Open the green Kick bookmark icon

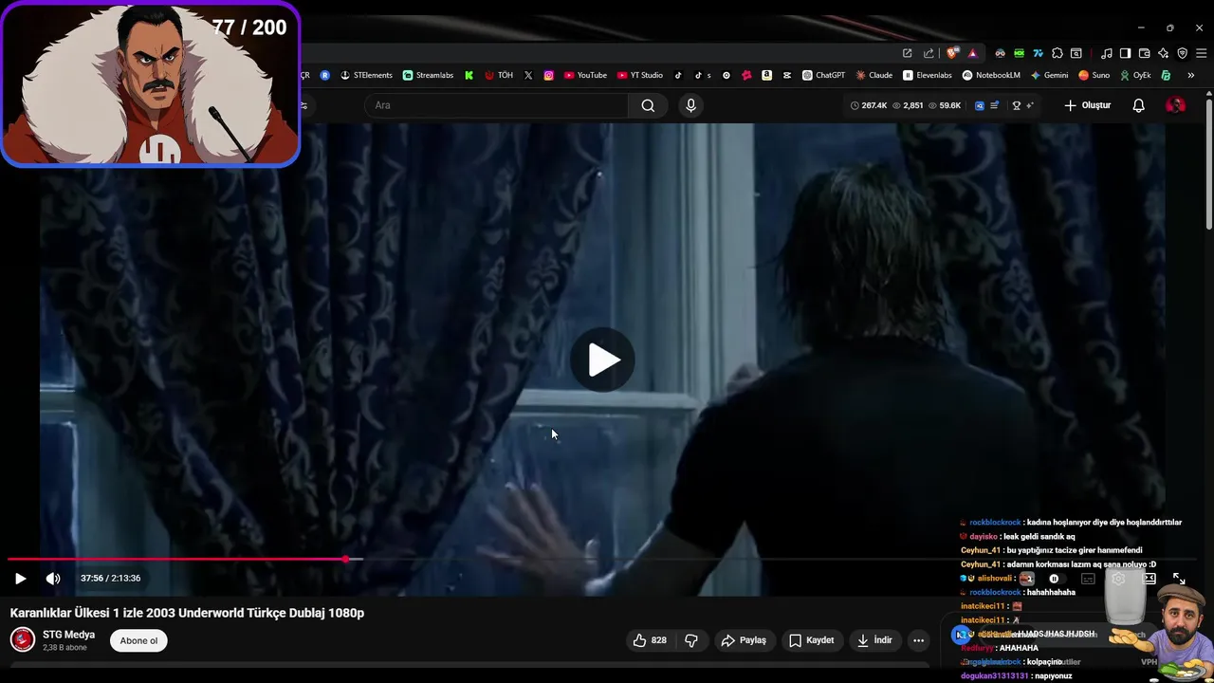[x=469, y=75]
